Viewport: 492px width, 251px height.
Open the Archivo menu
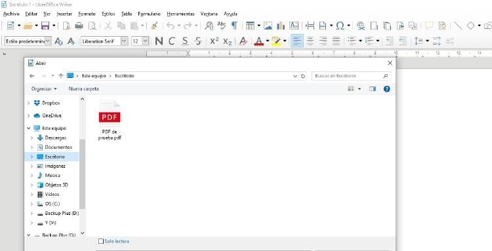point(11,14)
